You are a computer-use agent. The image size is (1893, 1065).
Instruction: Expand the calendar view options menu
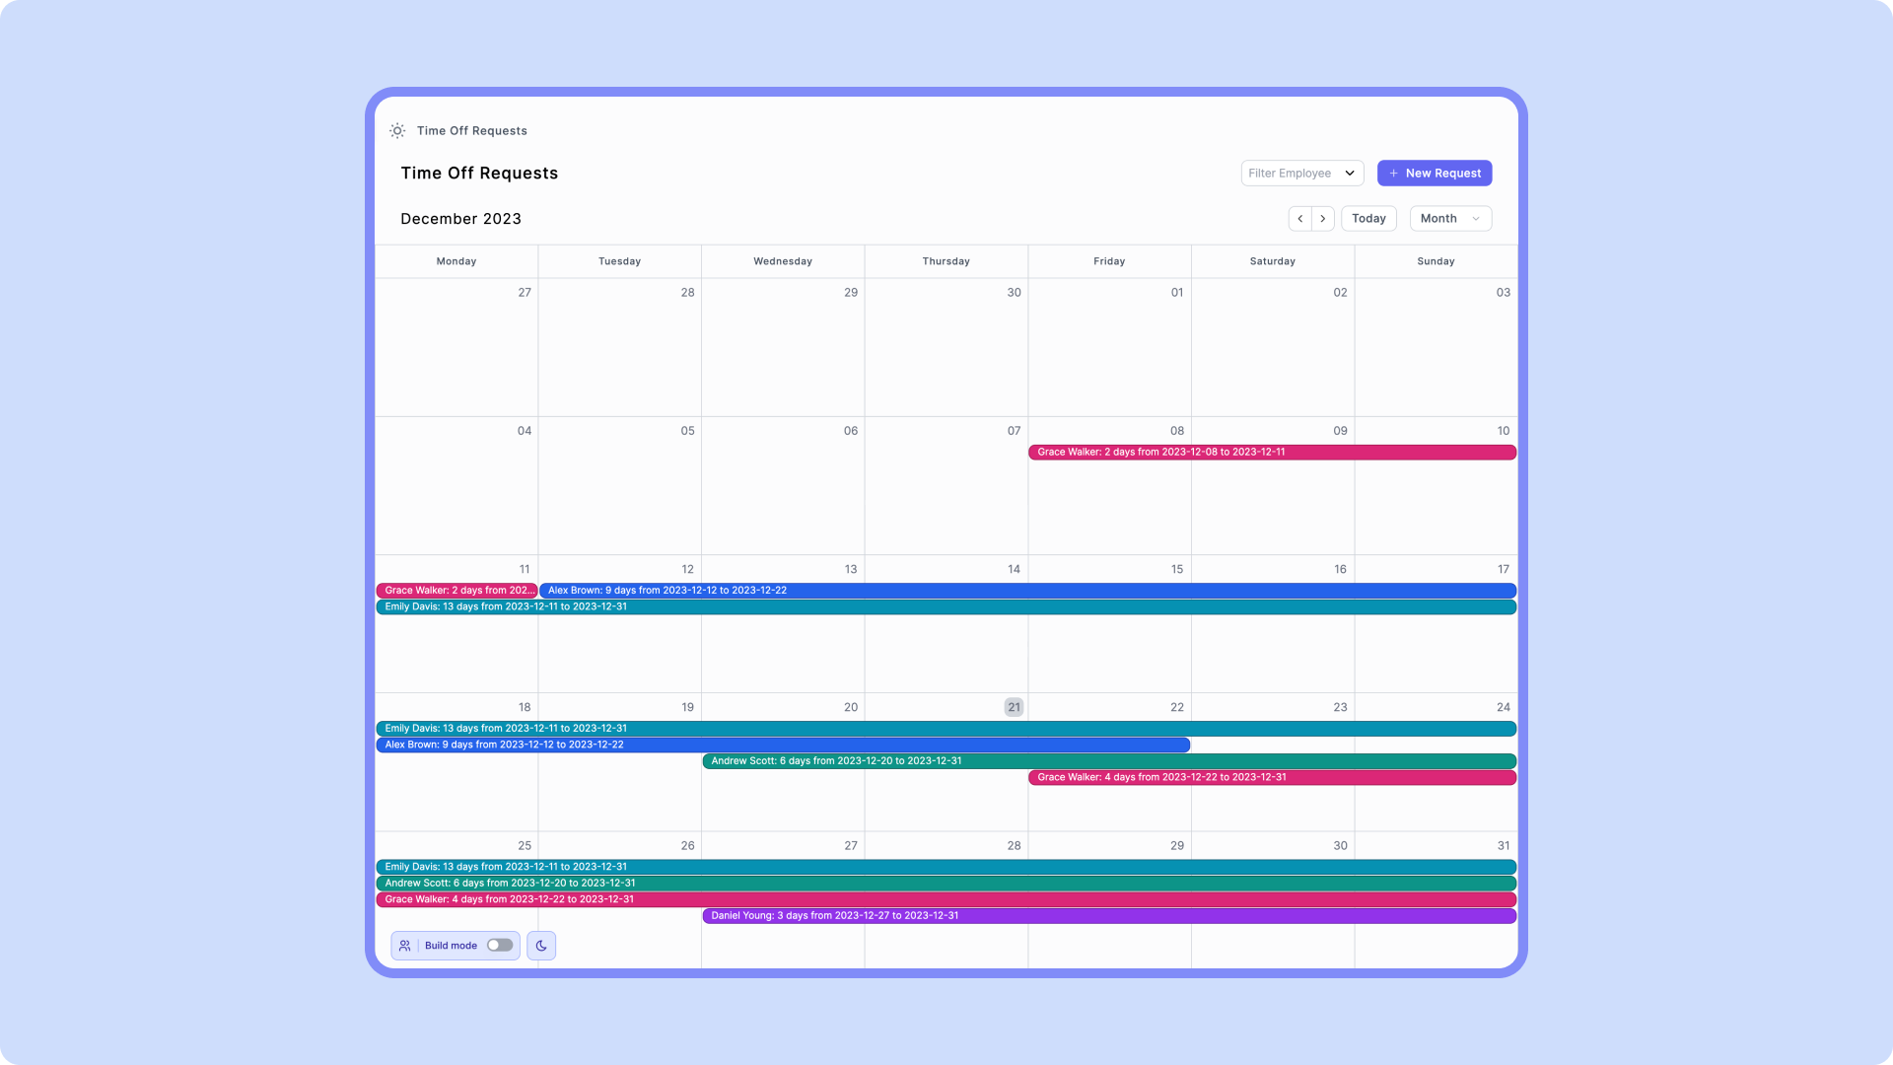[x=1449, y=218]
